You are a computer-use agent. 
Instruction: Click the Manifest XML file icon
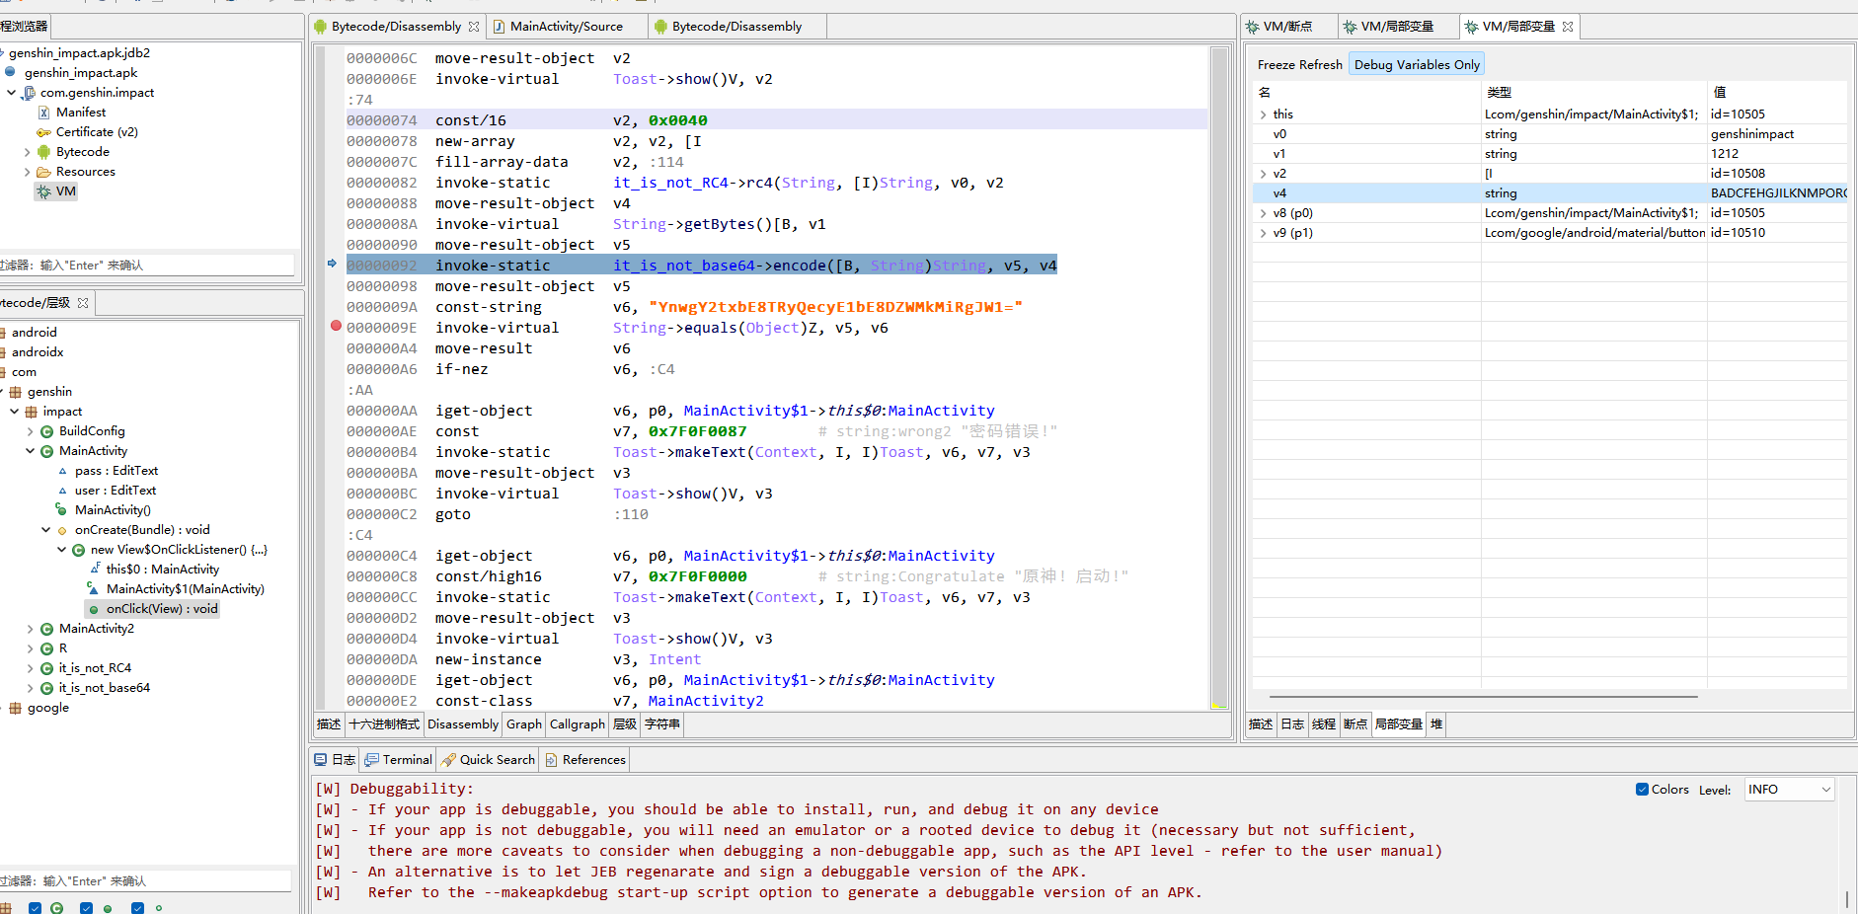(43, 113)
